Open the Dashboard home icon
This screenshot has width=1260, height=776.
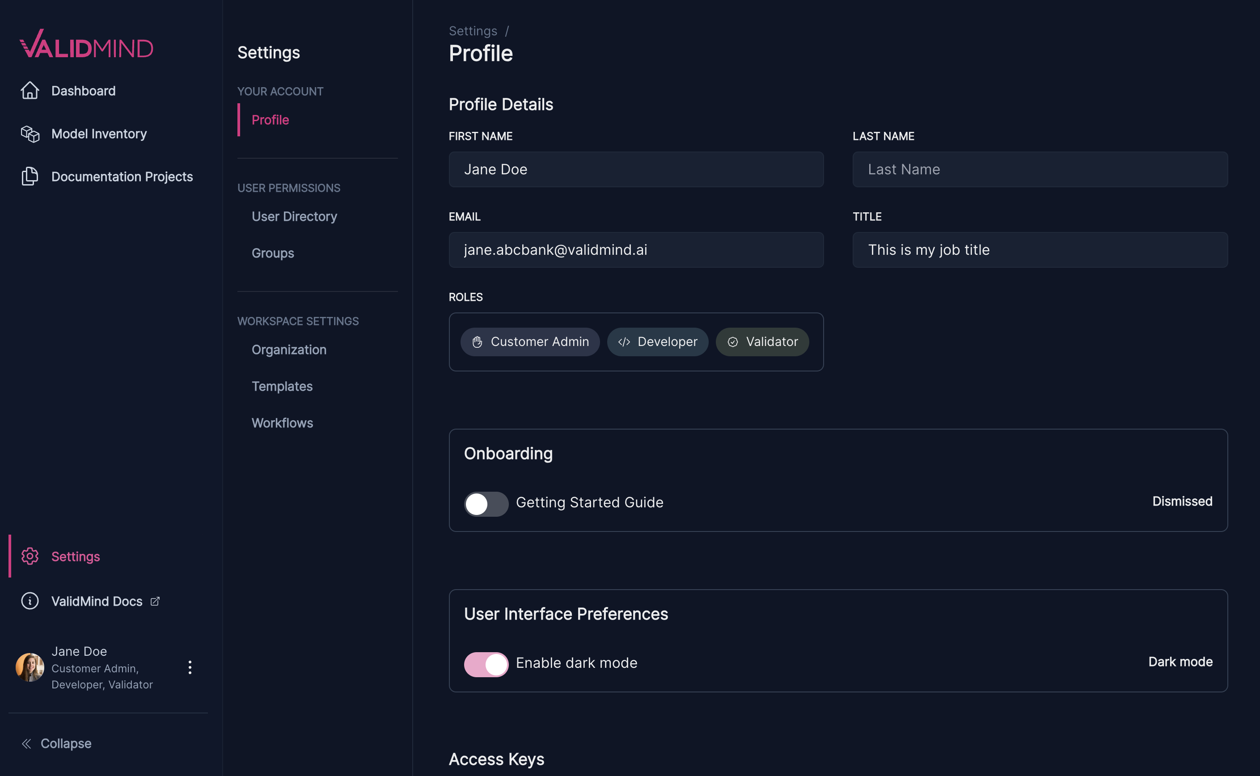click(x=30, y=90)
